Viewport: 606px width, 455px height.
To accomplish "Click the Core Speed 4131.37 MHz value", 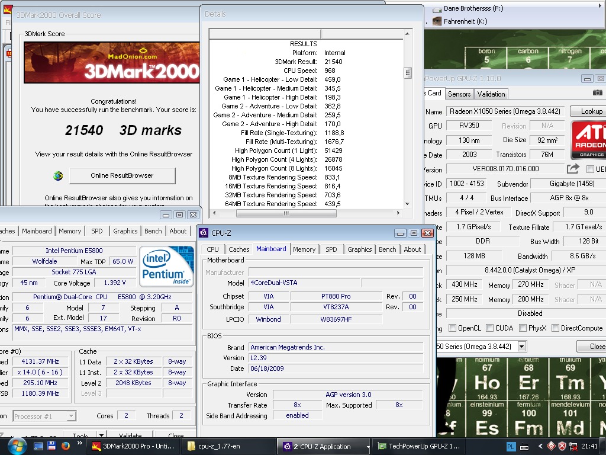I will (40, 362).
